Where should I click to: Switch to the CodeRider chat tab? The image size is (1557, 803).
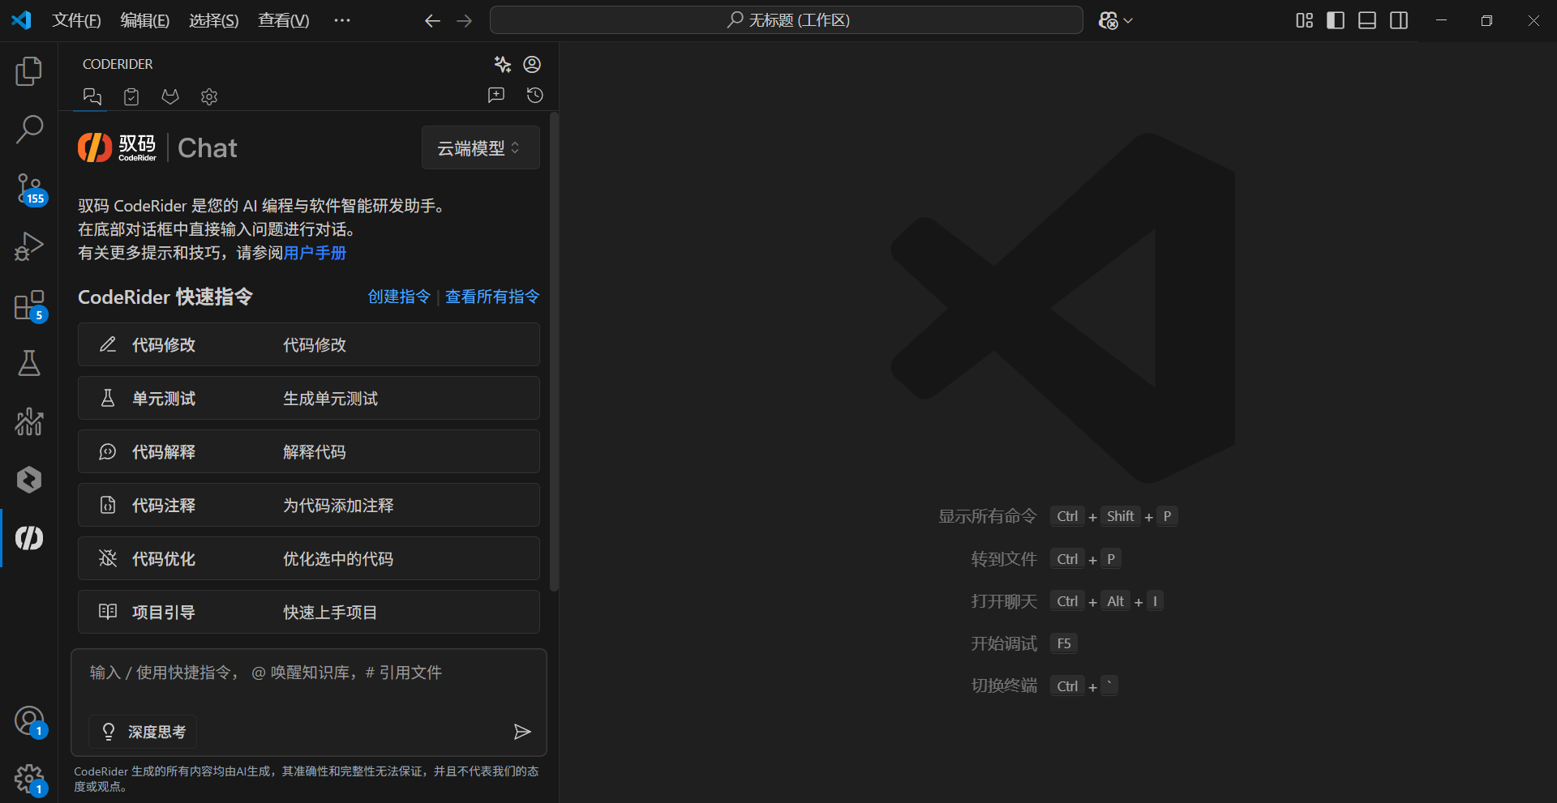coord(92,97)
